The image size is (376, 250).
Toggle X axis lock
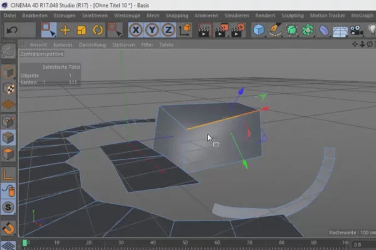pyautogui.click(x=136, y=30)
